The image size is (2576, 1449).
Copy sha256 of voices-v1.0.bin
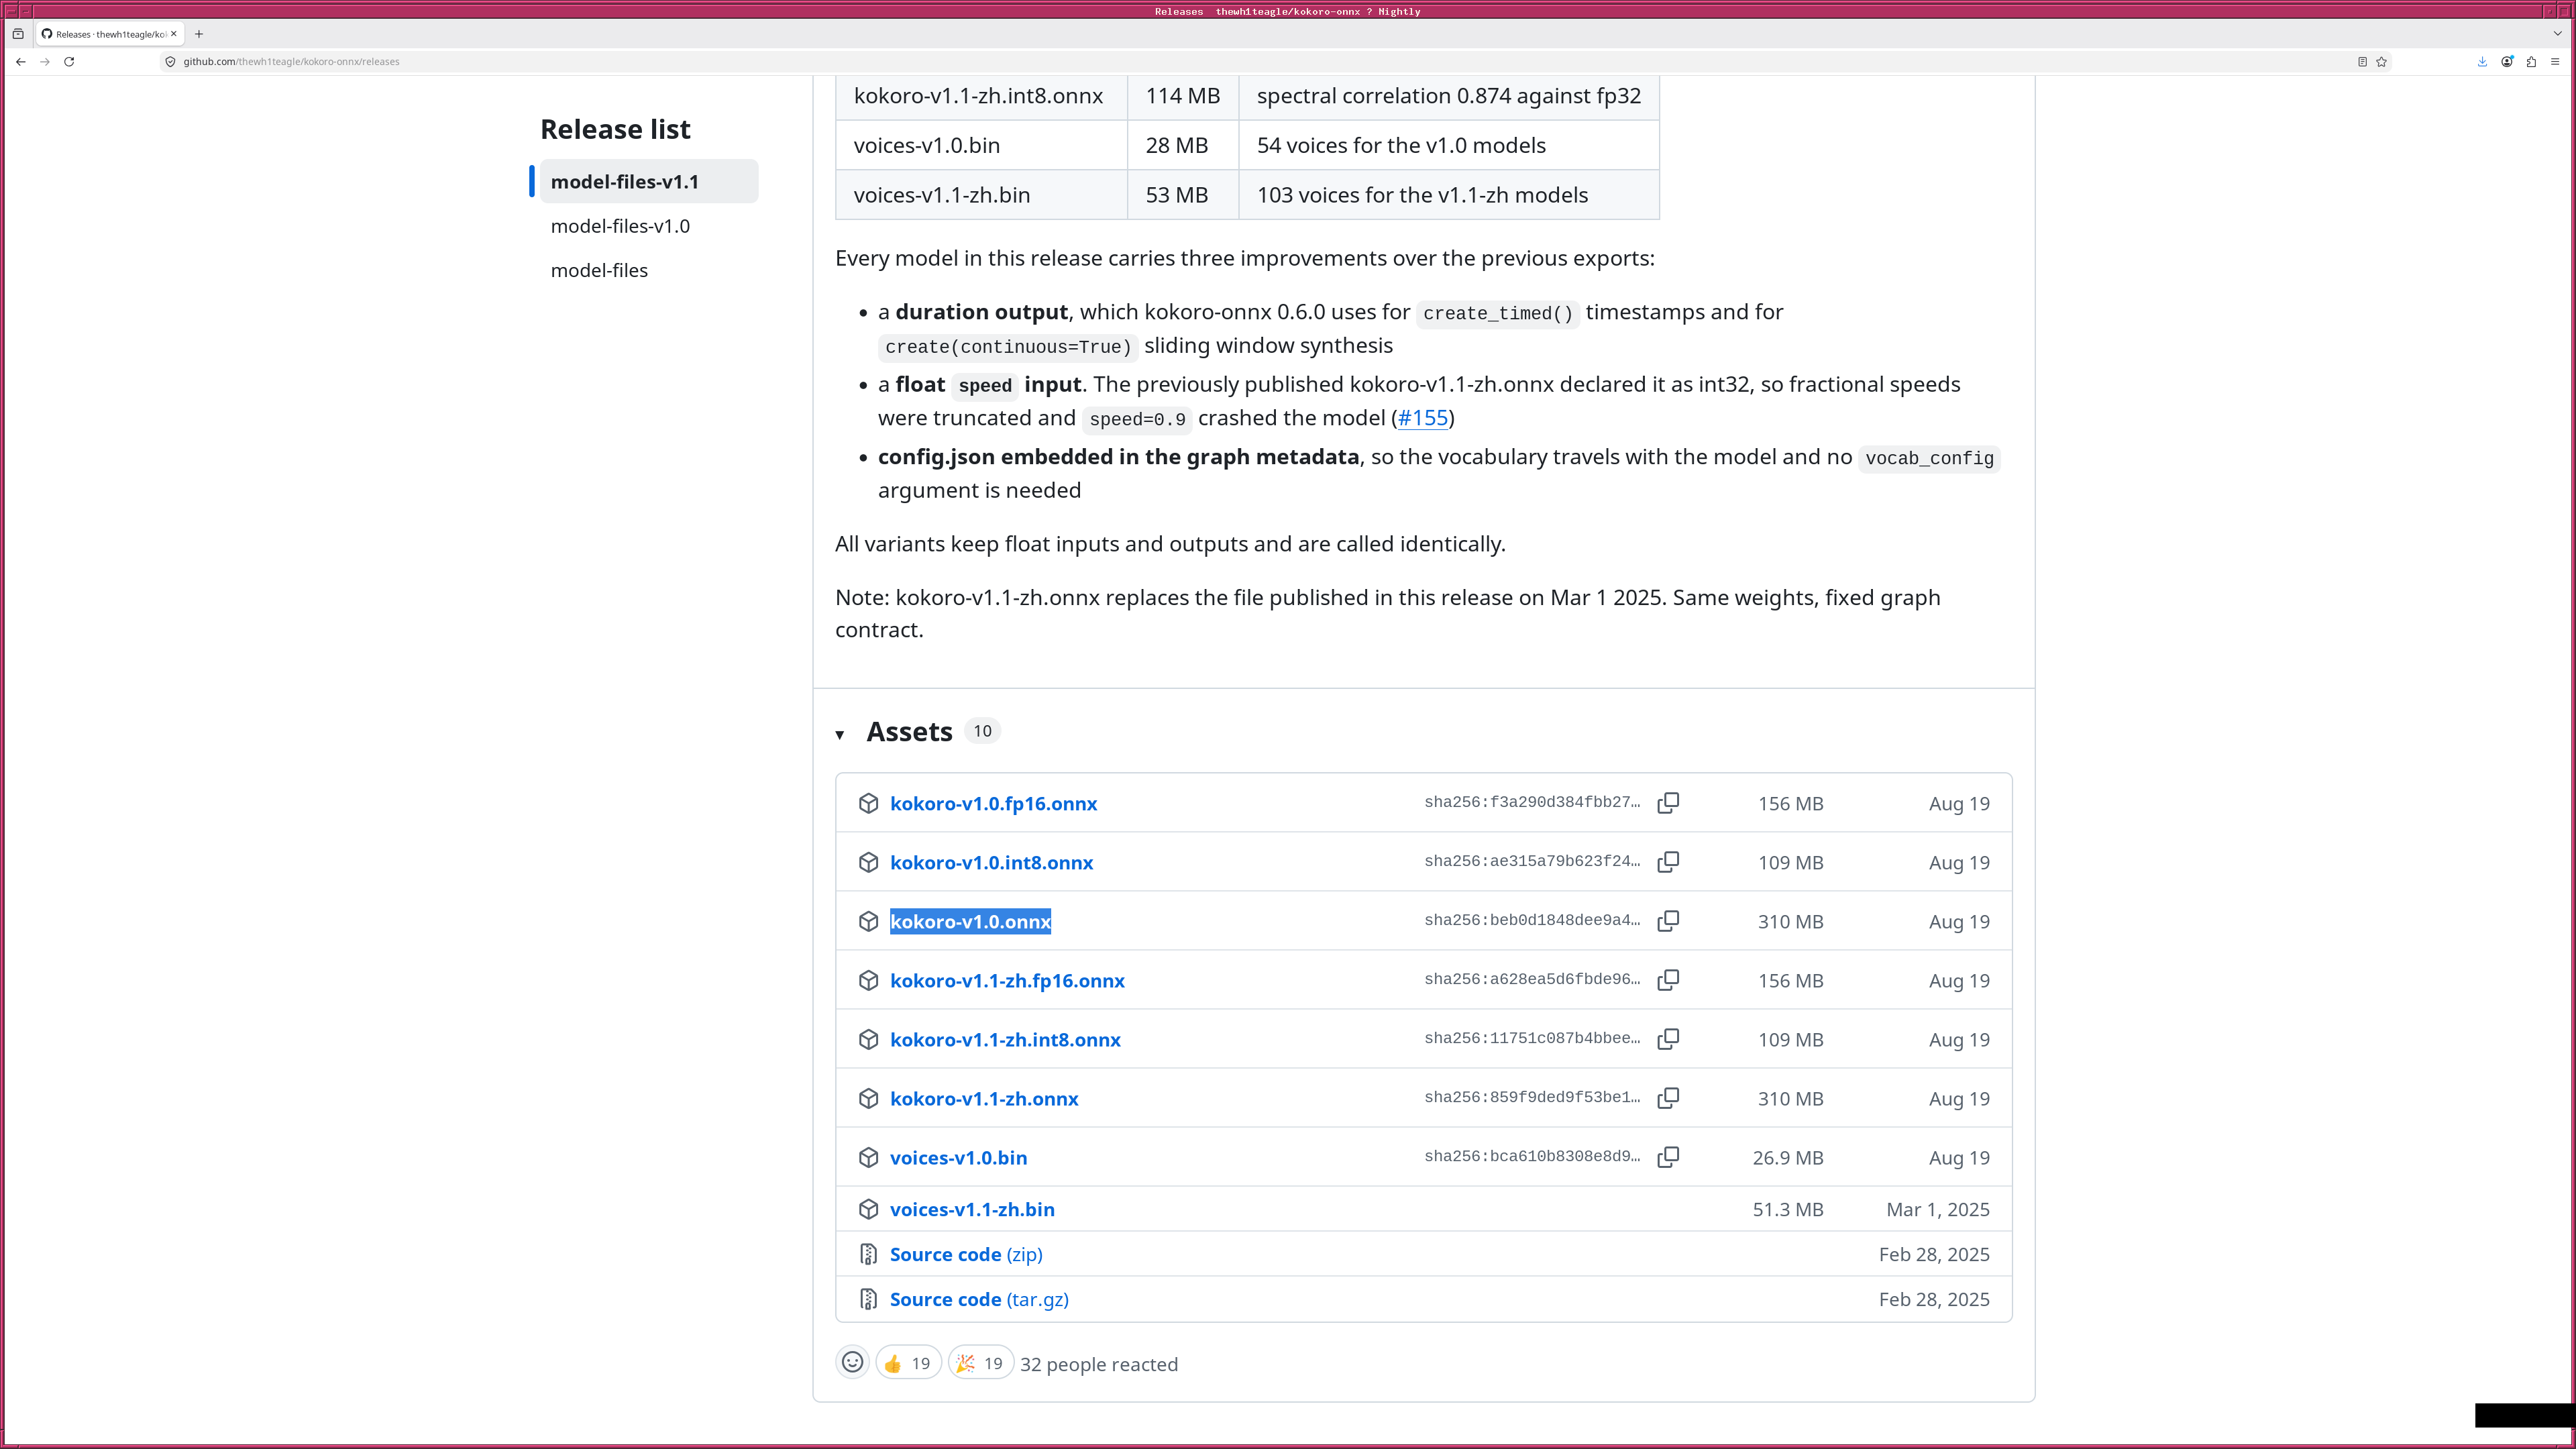click(1668, 1157)
